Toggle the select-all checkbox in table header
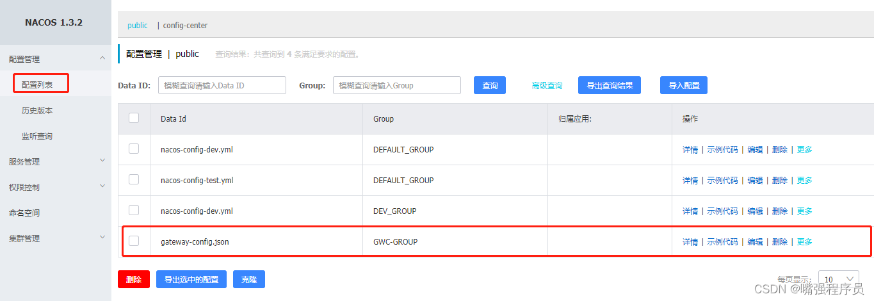 [x=134, y=118]
